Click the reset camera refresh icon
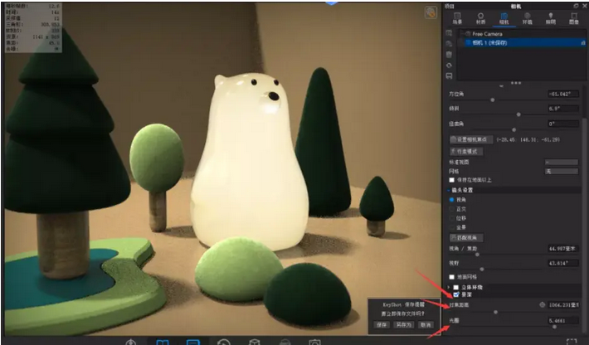 449,65
